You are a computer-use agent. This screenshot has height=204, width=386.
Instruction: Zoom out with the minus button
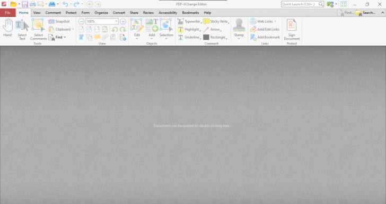[81, 21]
